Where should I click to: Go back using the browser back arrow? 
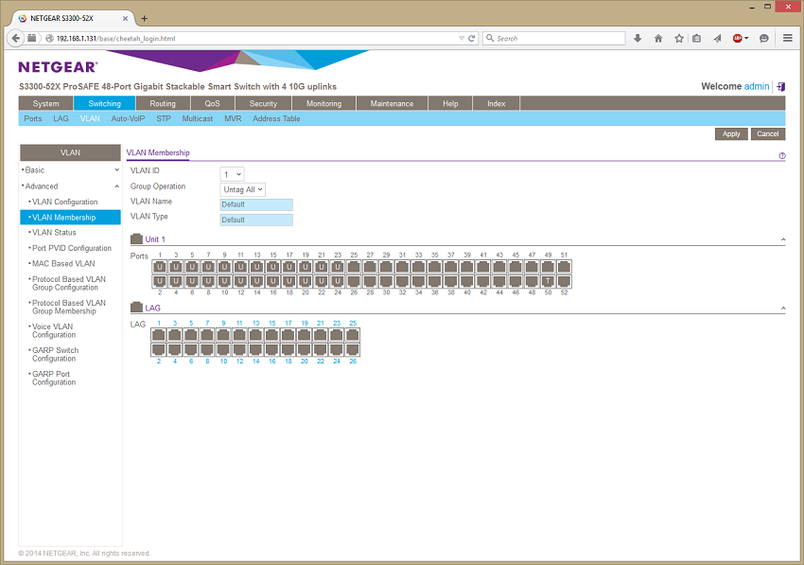[x=16, y=38]
